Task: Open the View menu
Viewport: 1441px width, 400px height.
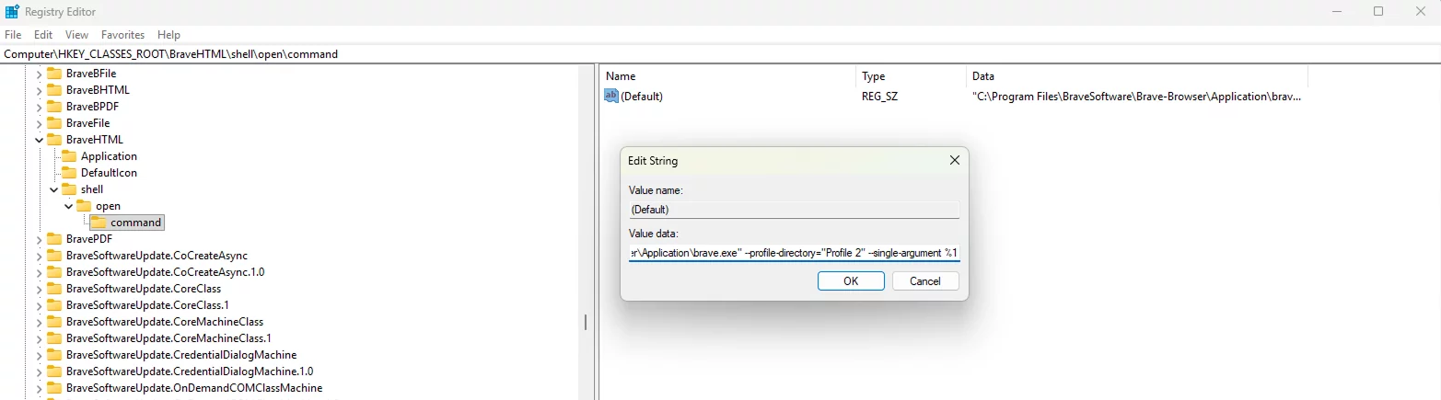Action: click(x=76, y=35)
